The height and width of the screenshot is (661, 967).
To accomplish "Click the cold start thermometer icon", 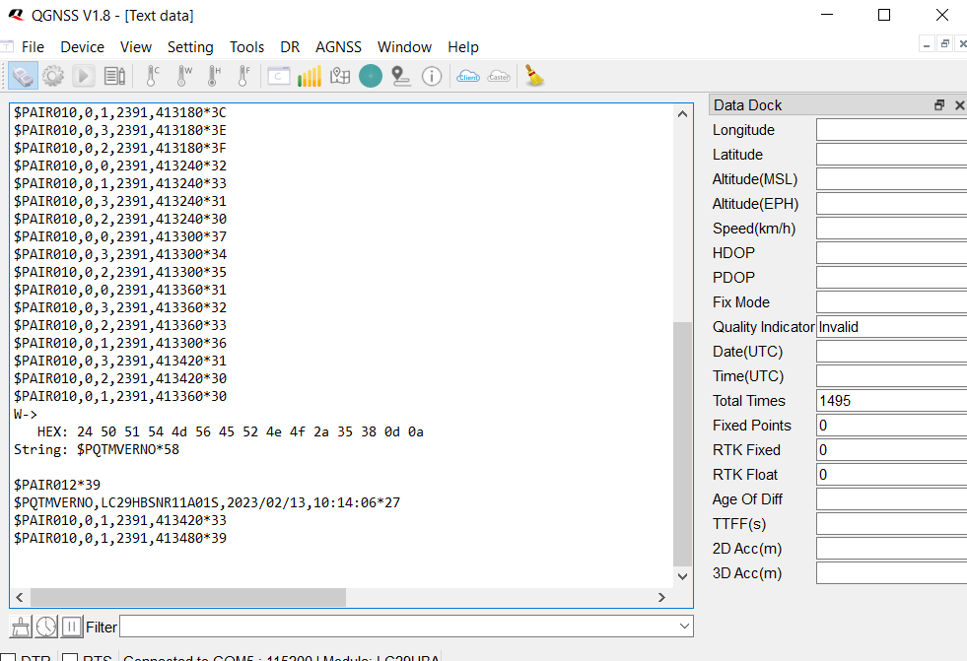I will pyautogui.click(x=153, y=76).
